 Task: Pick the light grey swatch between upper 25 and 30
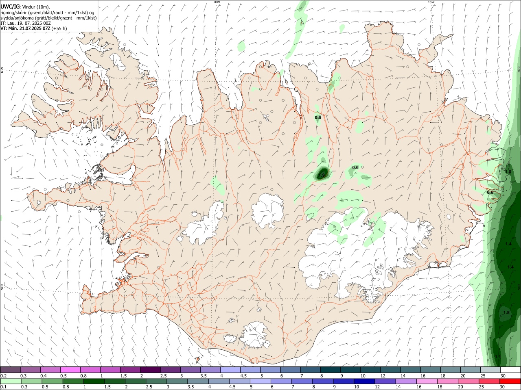click(490, 370)
